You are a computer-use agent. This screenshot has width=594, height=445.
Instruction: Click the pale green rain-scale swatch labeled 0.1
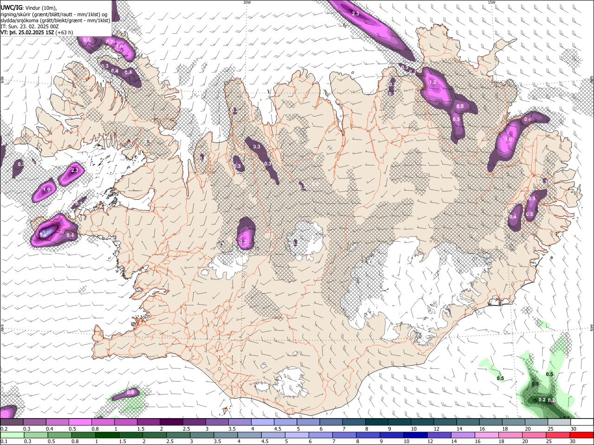[12, 435]
